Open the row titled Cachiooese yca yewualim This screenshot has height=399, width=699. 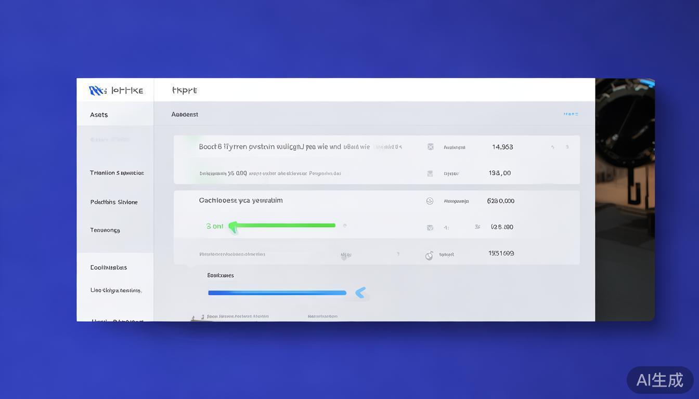pyautogui.click(x=241, y=201)
